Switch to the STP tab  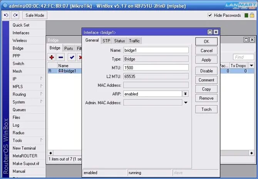point(106,41)
